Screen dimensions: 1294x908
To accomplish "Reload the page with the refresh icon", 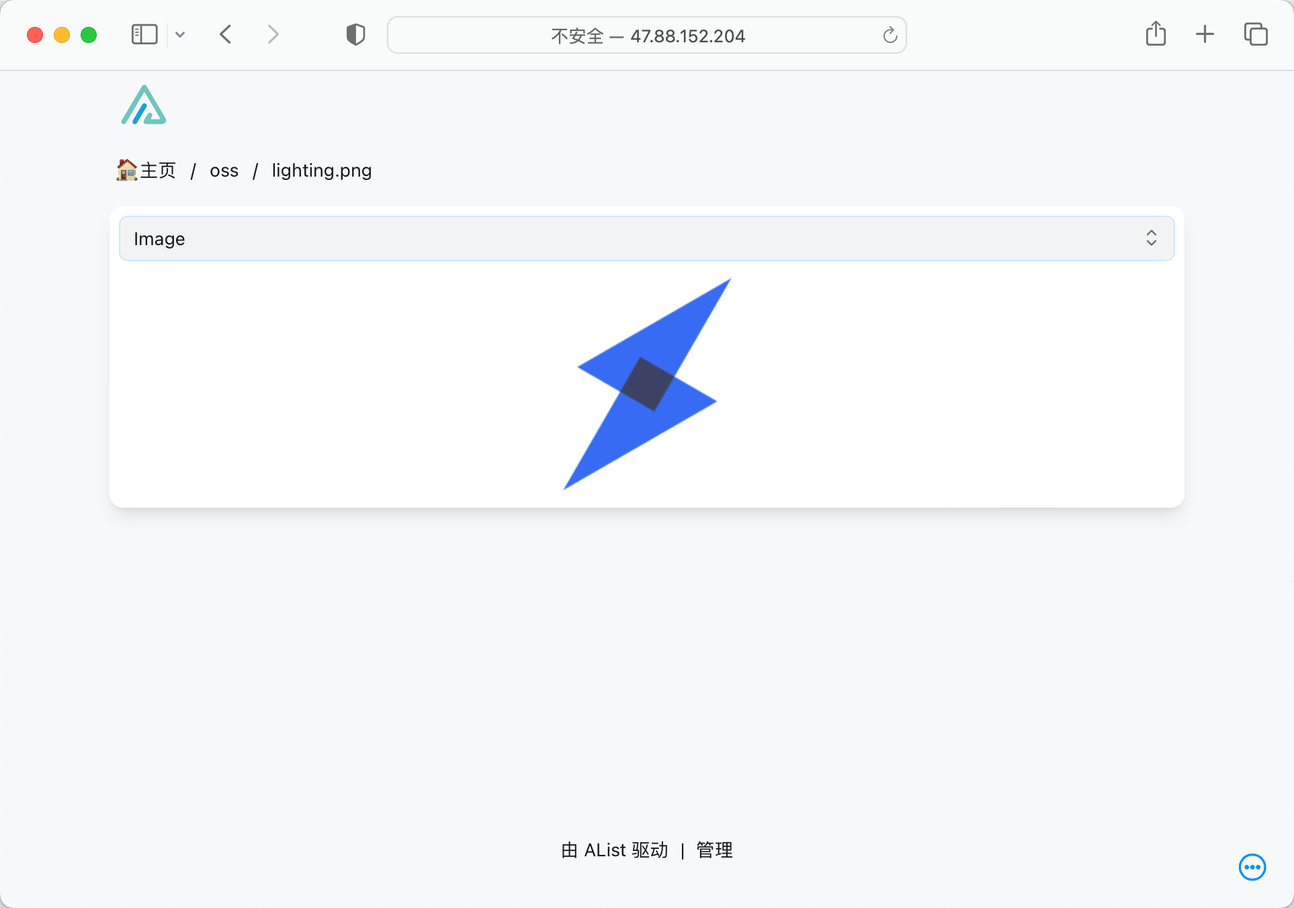I will (x=890, y=36).
